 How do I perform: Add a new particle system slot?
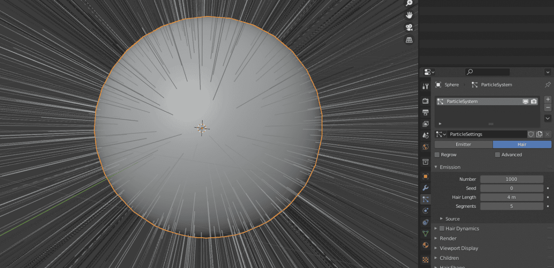[548, 100]
